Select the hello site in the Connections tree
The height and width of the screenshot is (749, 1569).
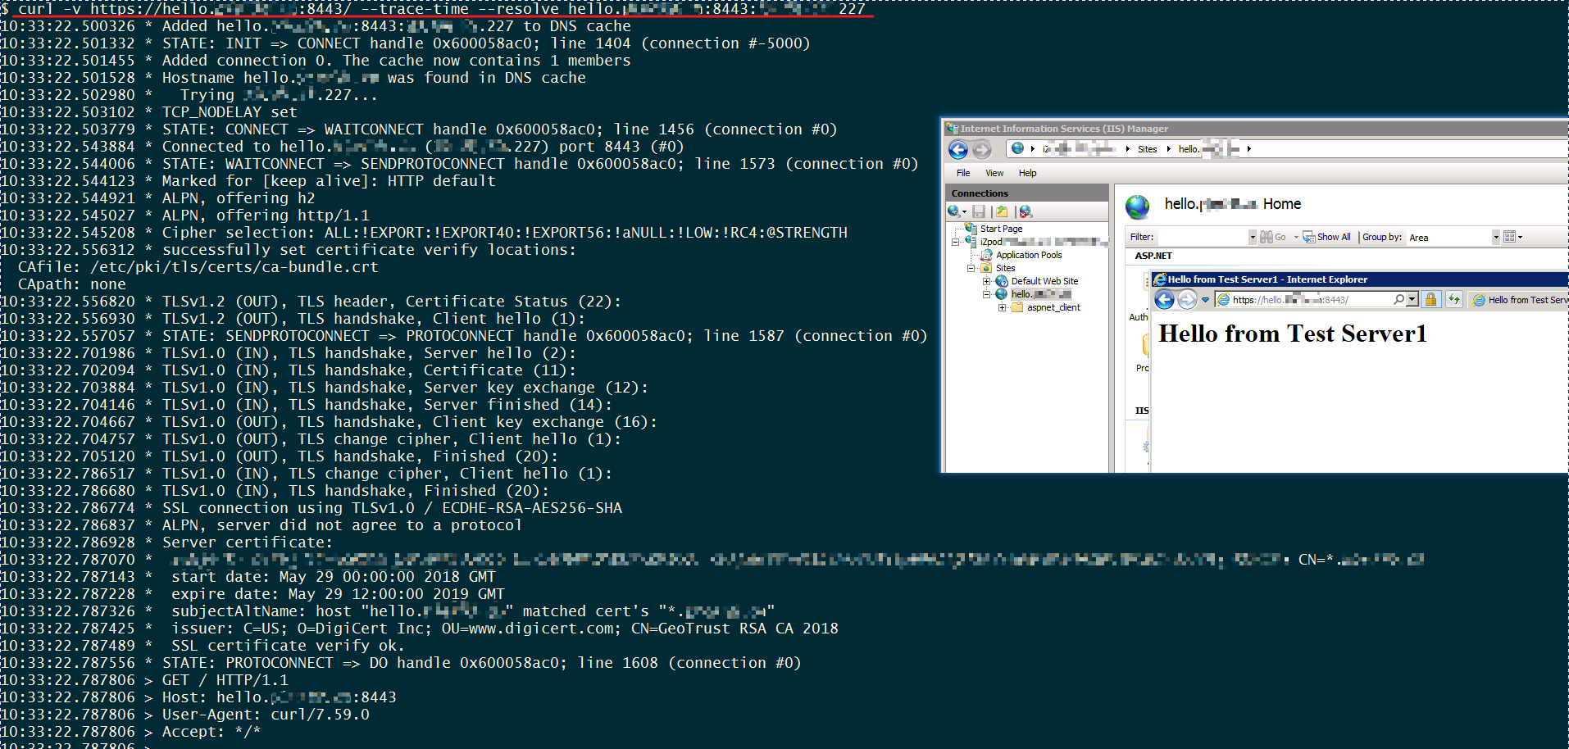[1040, 294]
